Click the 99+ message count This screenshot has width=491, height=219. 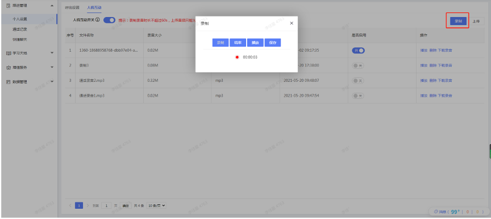[x=455, y=212]
